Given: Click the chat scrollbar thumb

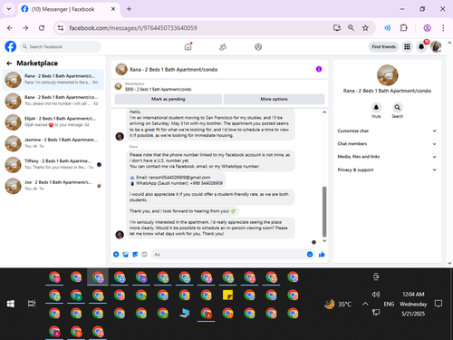Looking at the screenshot, I should [x=324, y=211].
